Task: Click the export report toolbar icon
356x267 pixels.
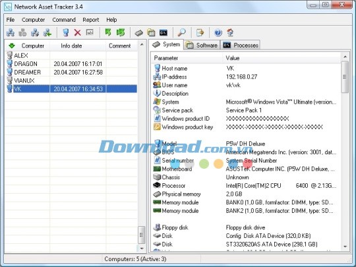Action: tap(200, 33)
